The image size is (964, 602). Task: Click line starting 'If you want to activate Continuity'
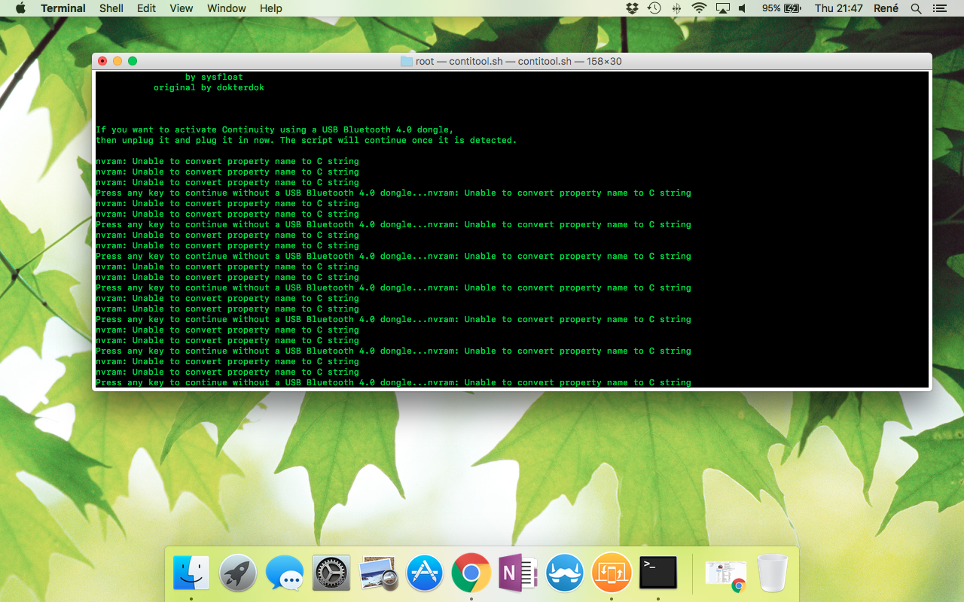pyautogui.click(x=275, y=129)
